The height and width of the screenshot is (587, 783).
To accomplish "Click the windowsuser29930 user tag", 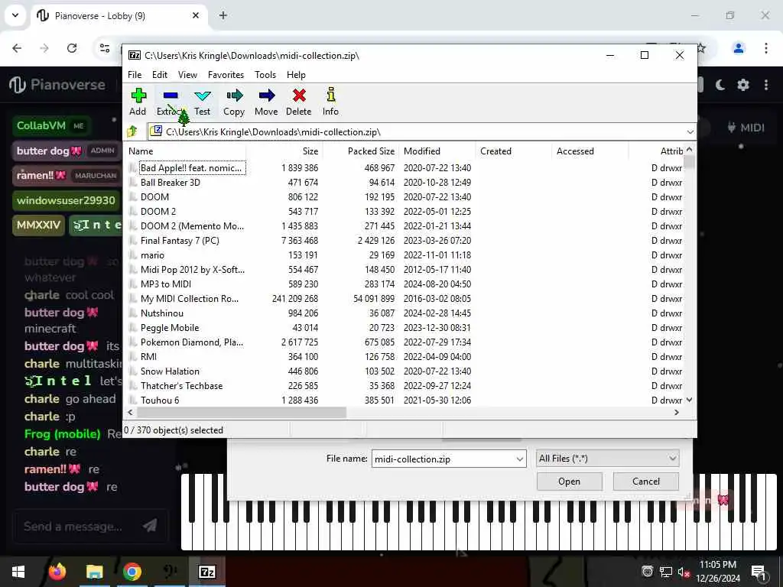I will (66, 201).
